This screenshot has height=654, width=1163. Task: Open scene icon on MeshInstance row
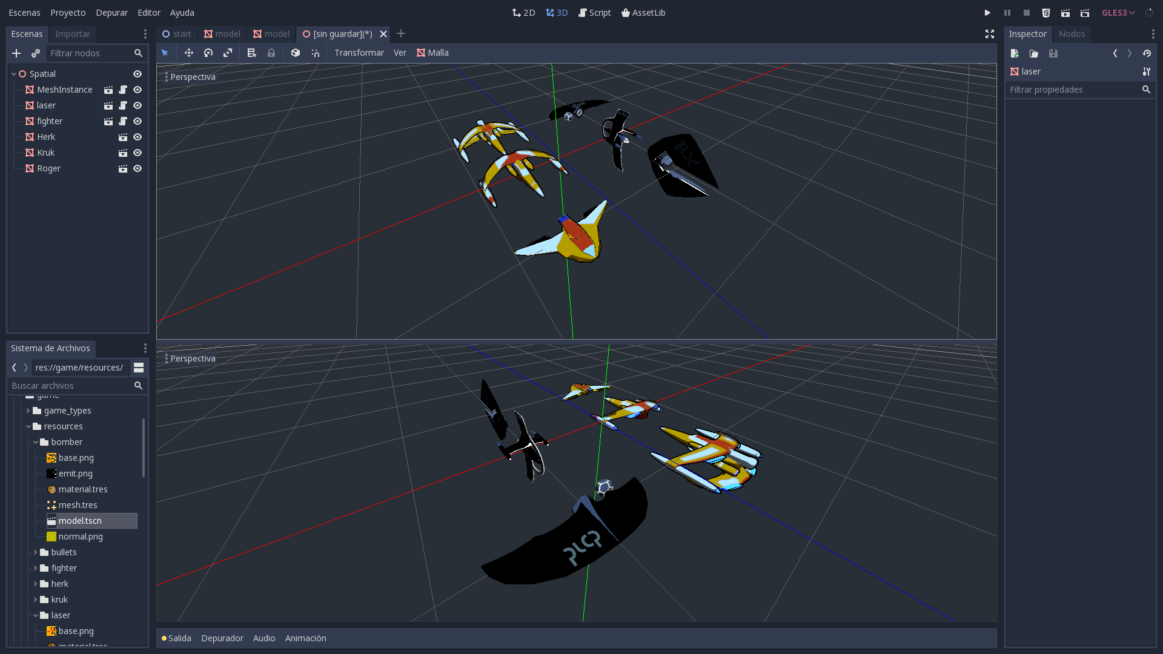click(x=108, y=90)
